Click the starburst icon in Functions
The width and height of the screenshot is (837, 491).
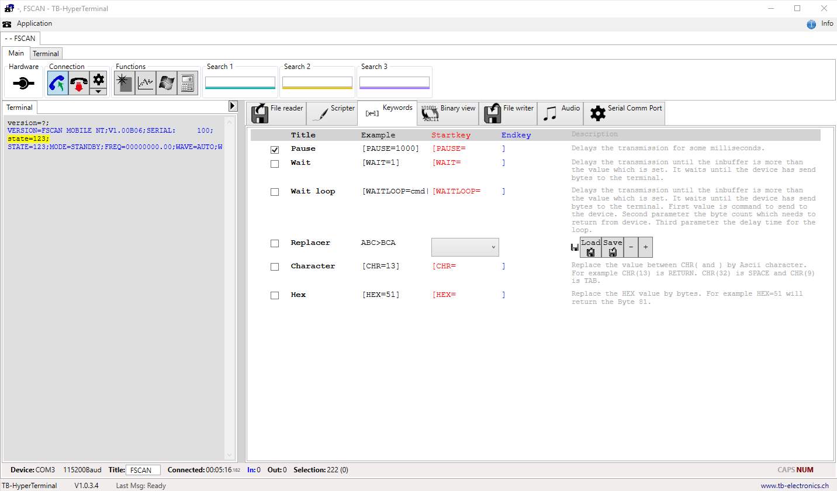tap(124, 84)
